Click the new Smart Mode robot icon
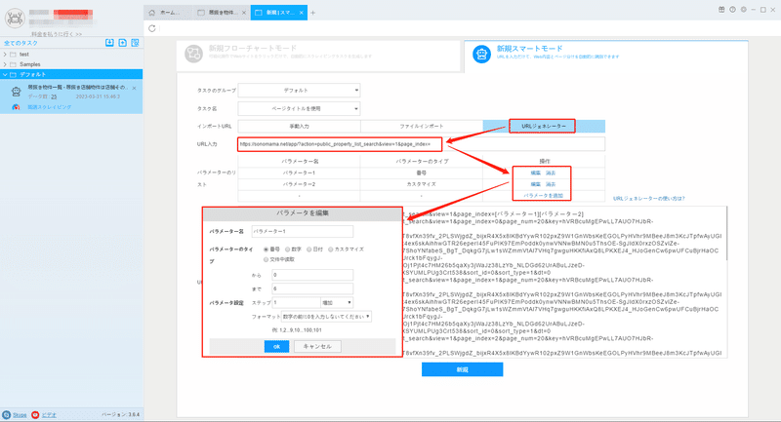The height and width of the screenshot is (422, 781). coord(481,54)
